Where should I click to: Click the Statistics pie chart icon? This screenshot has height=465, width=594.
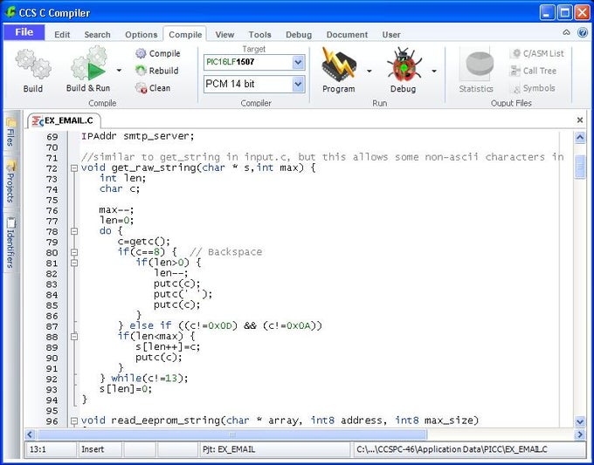coord(476,65)
